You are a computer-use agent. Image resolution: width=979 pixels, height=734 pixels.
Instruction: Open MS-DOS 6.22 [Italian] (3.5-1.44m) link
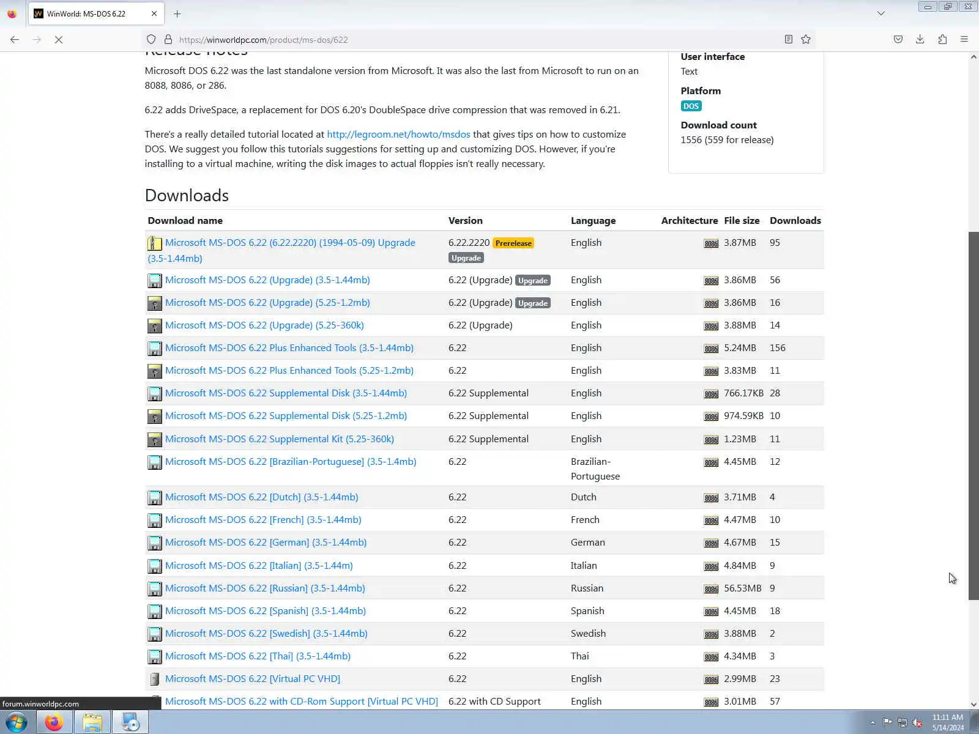click(259, 565)
